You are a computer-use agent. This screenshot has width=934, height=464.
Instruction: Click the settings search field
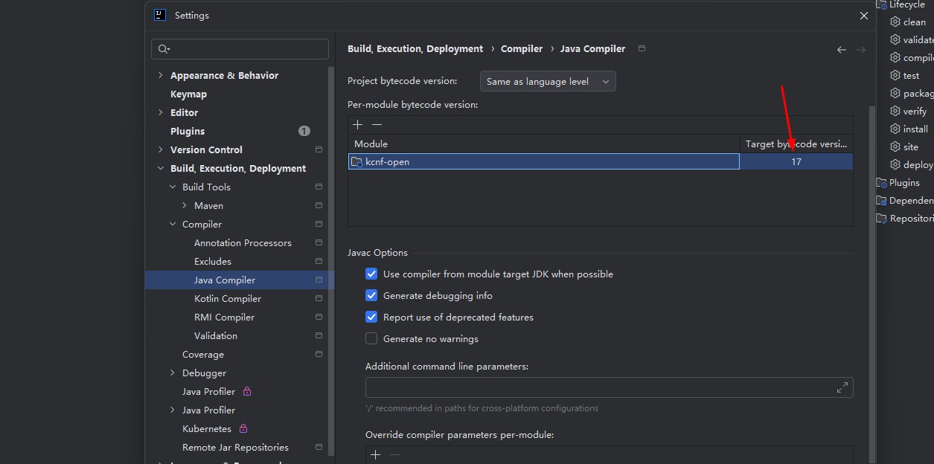[246, 49]
